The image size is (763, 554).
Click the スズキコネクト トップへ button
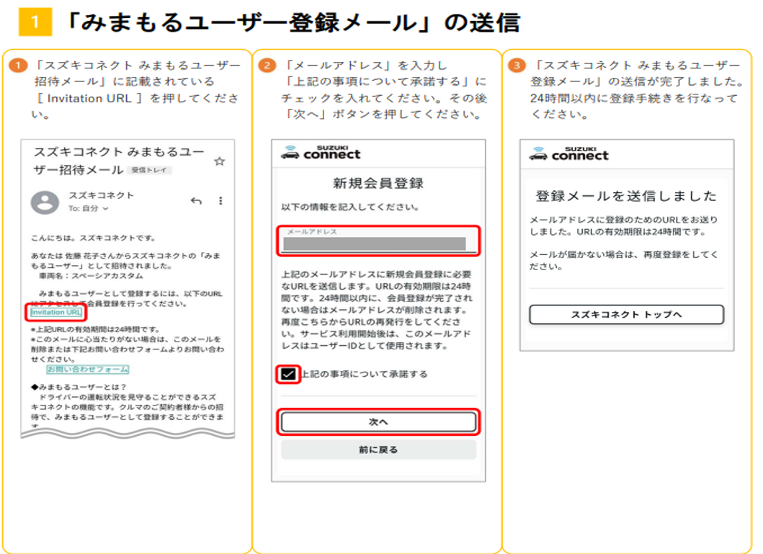click(626, 315)
